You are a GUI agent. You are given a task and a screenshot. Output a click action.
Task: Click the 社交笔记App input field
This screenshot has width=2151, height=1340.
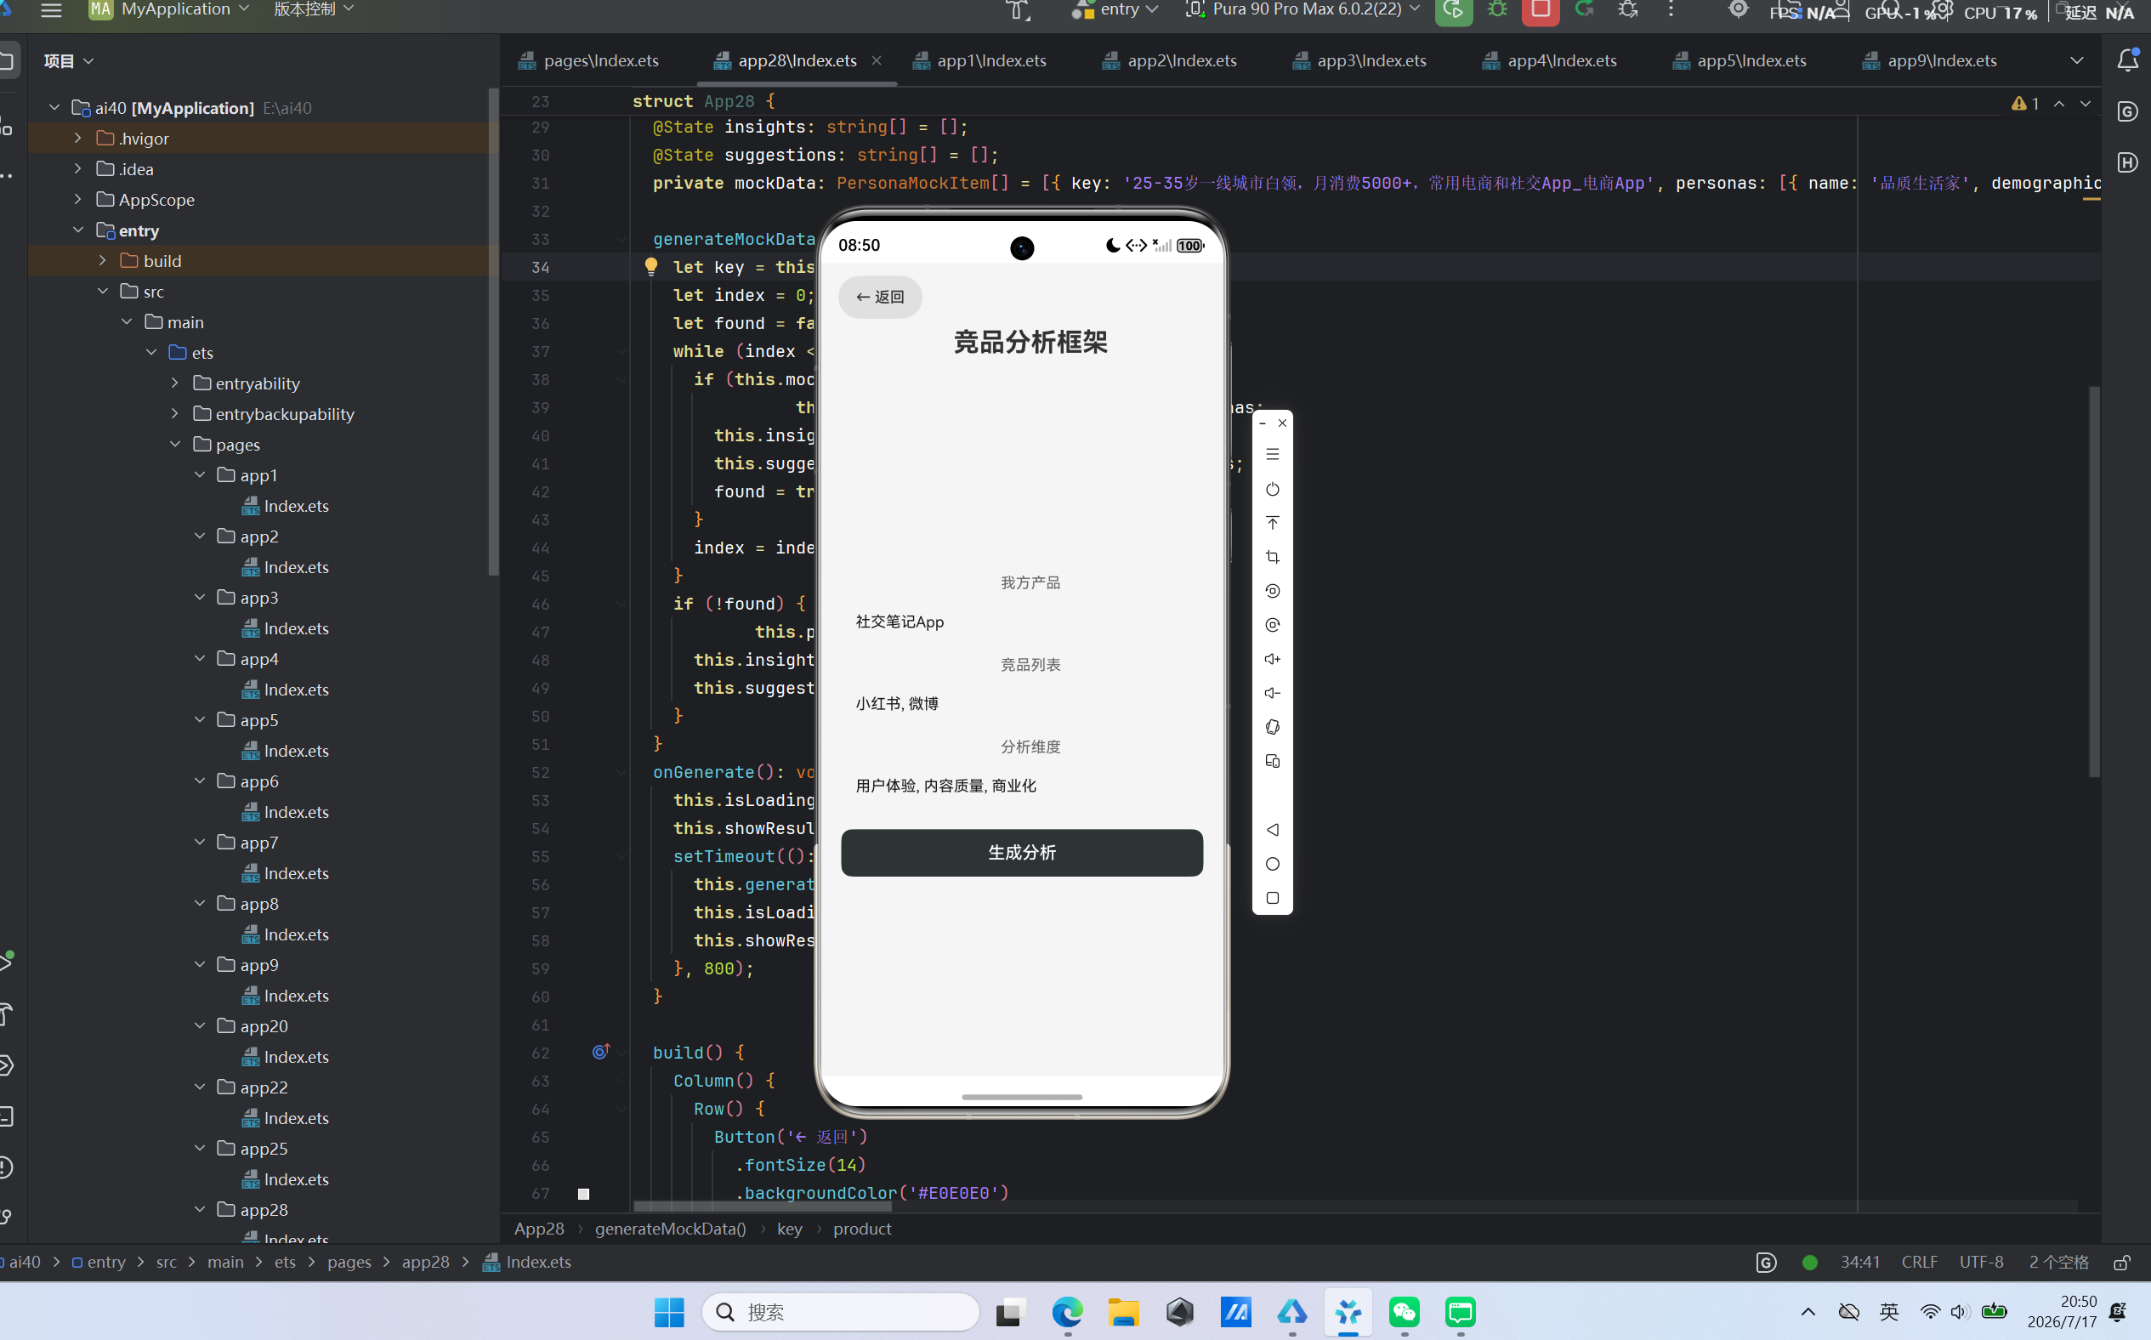[x=1021, y=622]
